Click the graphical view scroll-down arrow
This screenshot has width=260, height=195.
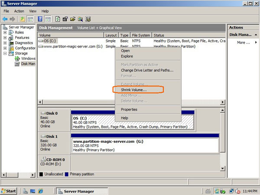[222, 169]
